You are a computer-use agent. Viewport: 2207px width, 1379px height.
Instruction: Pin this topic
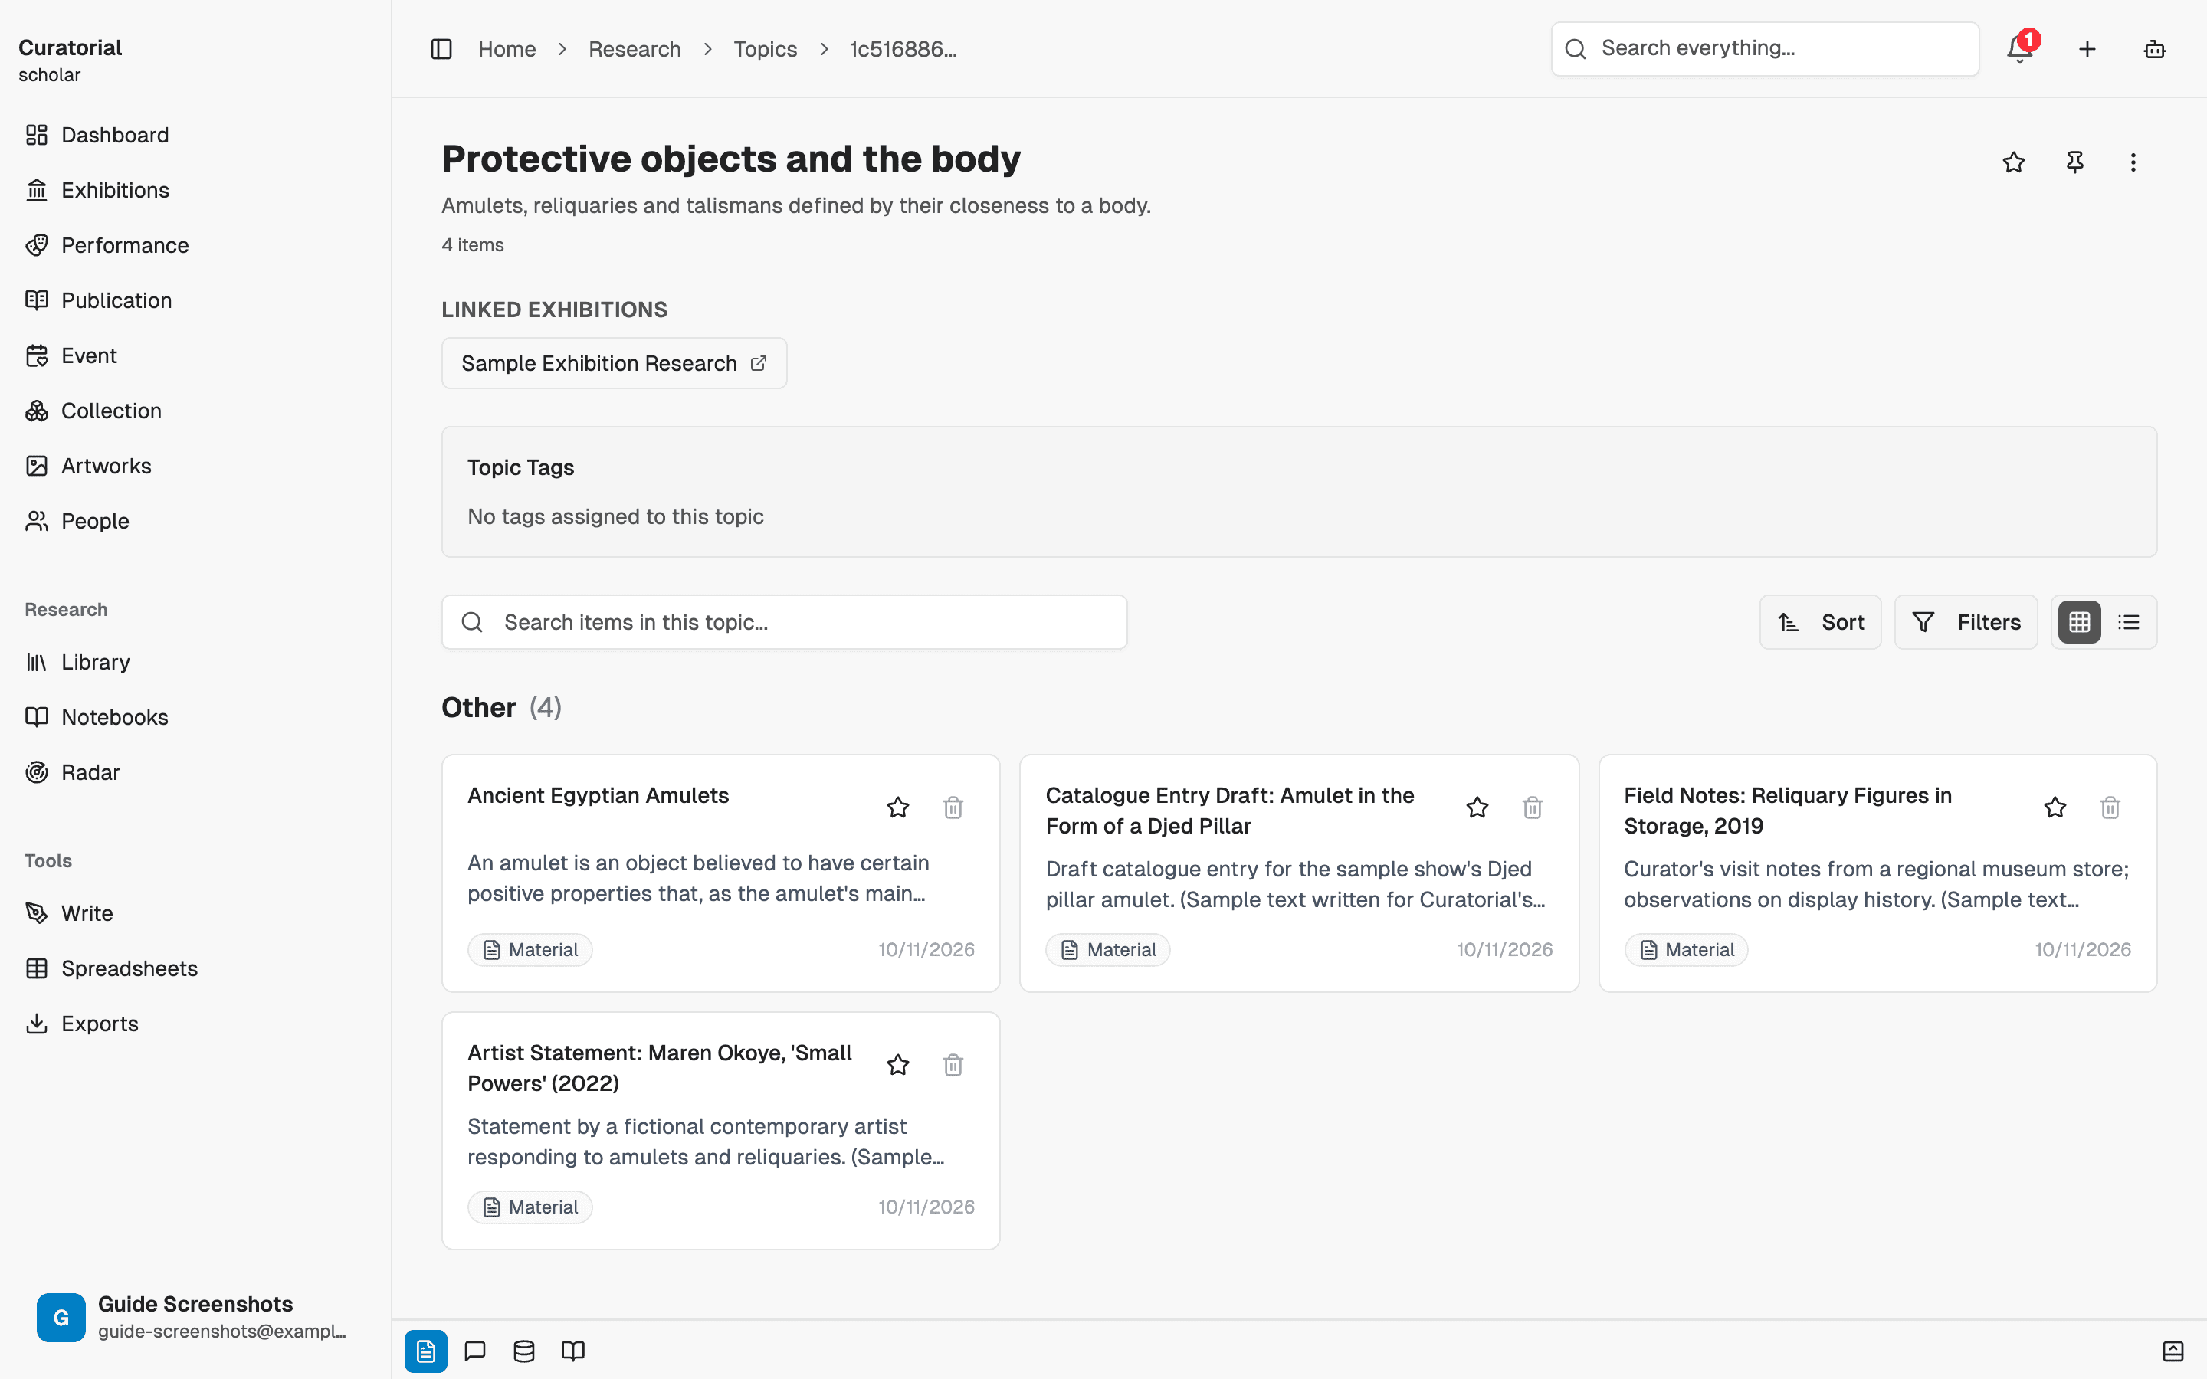(x=2074, y=162)
